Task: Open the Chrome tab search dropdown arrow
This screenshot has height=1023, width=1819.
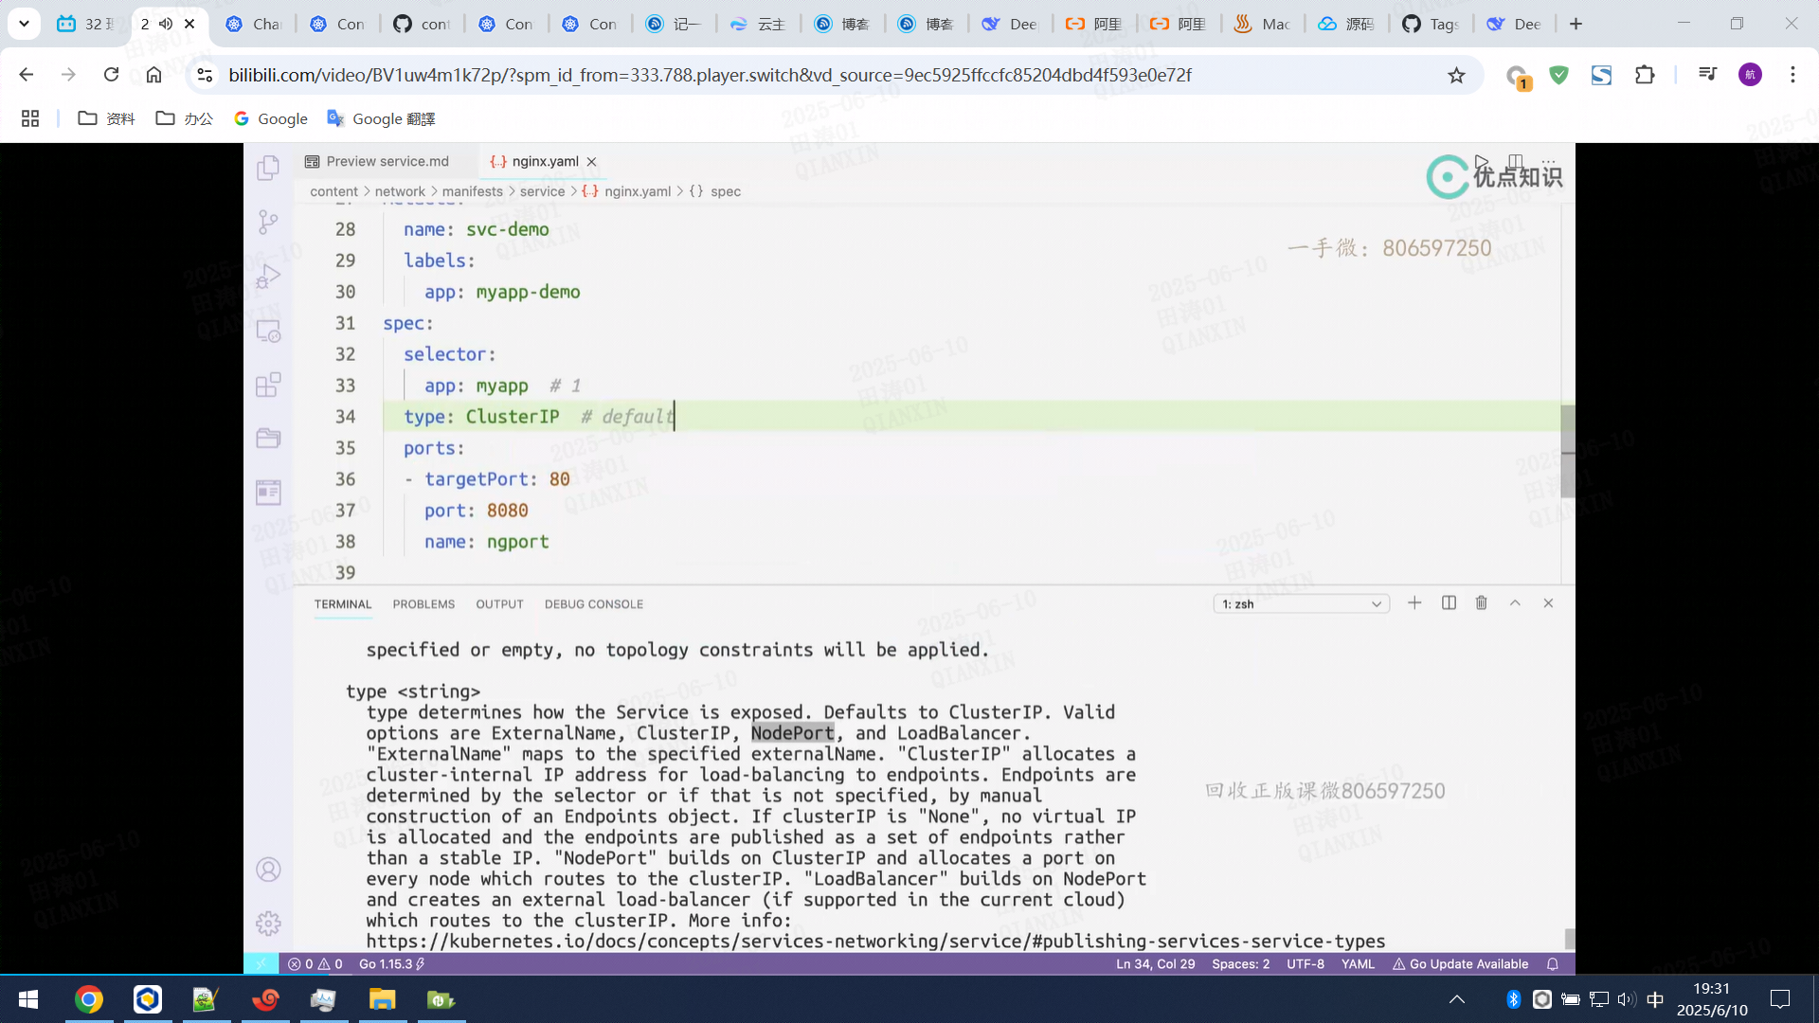Action: [24, 24]
